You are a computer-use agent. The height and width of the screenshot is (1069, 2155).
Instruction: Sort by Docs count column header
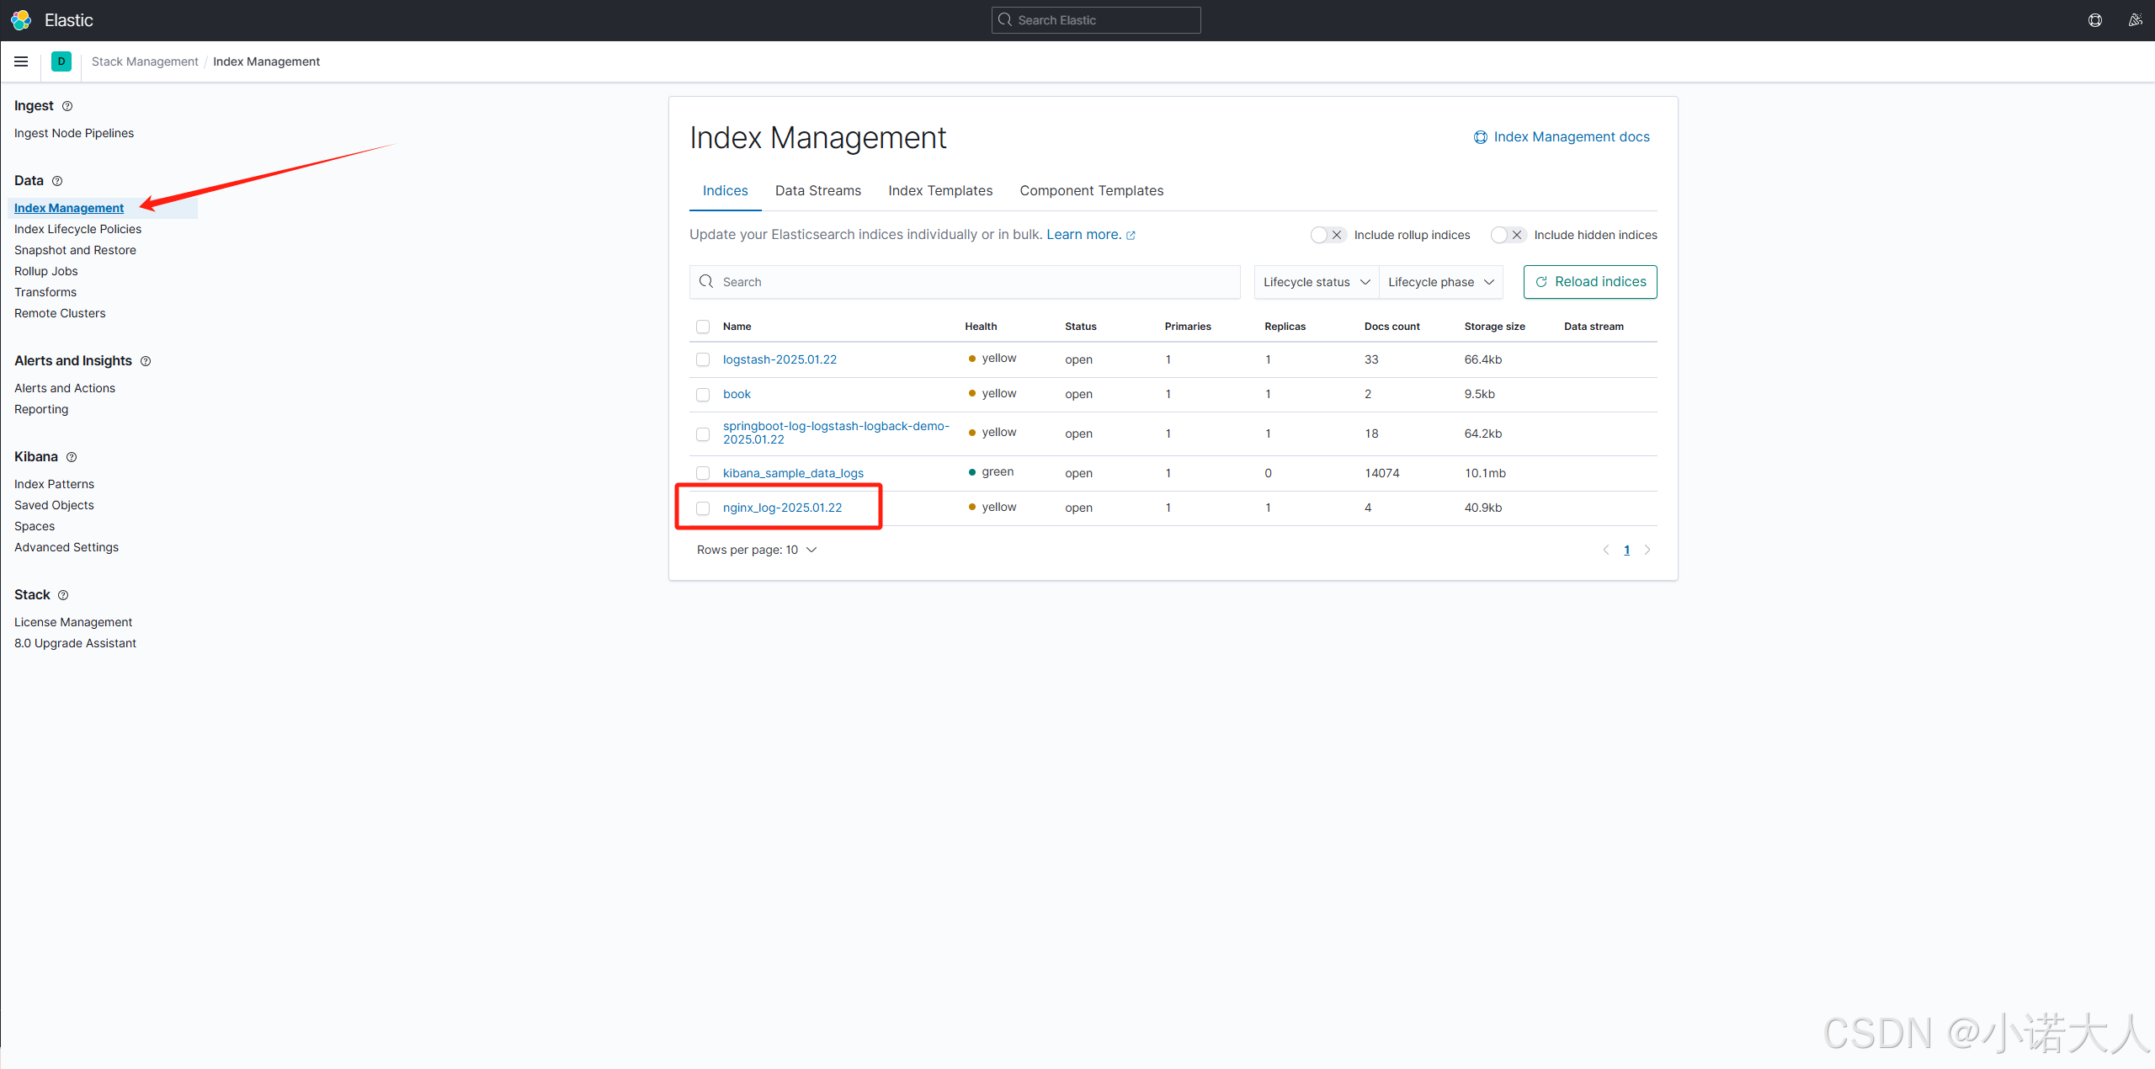pos(1391,327)
